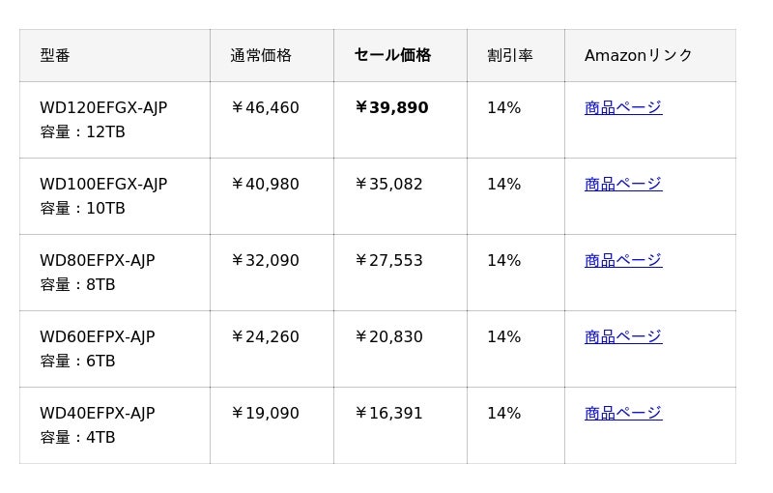
Task: Click the 容量：4TB capacity text
Action: 77,437
